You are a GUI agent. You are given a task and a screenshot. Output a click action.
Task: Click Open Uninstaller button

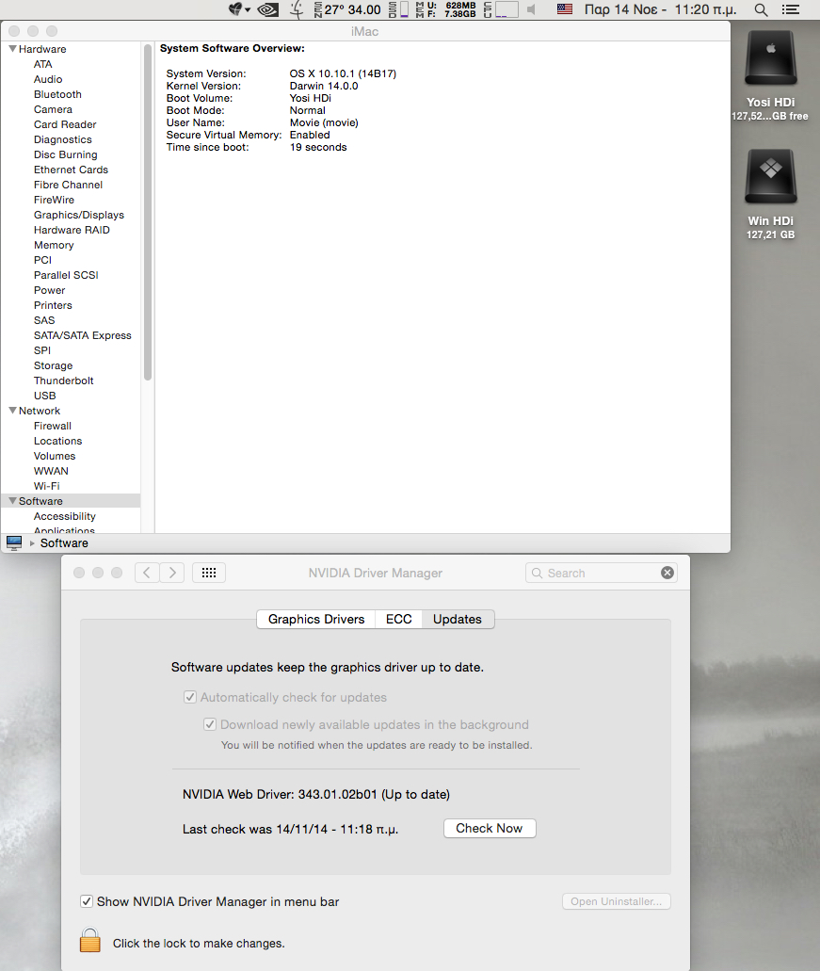coord(617,901)
